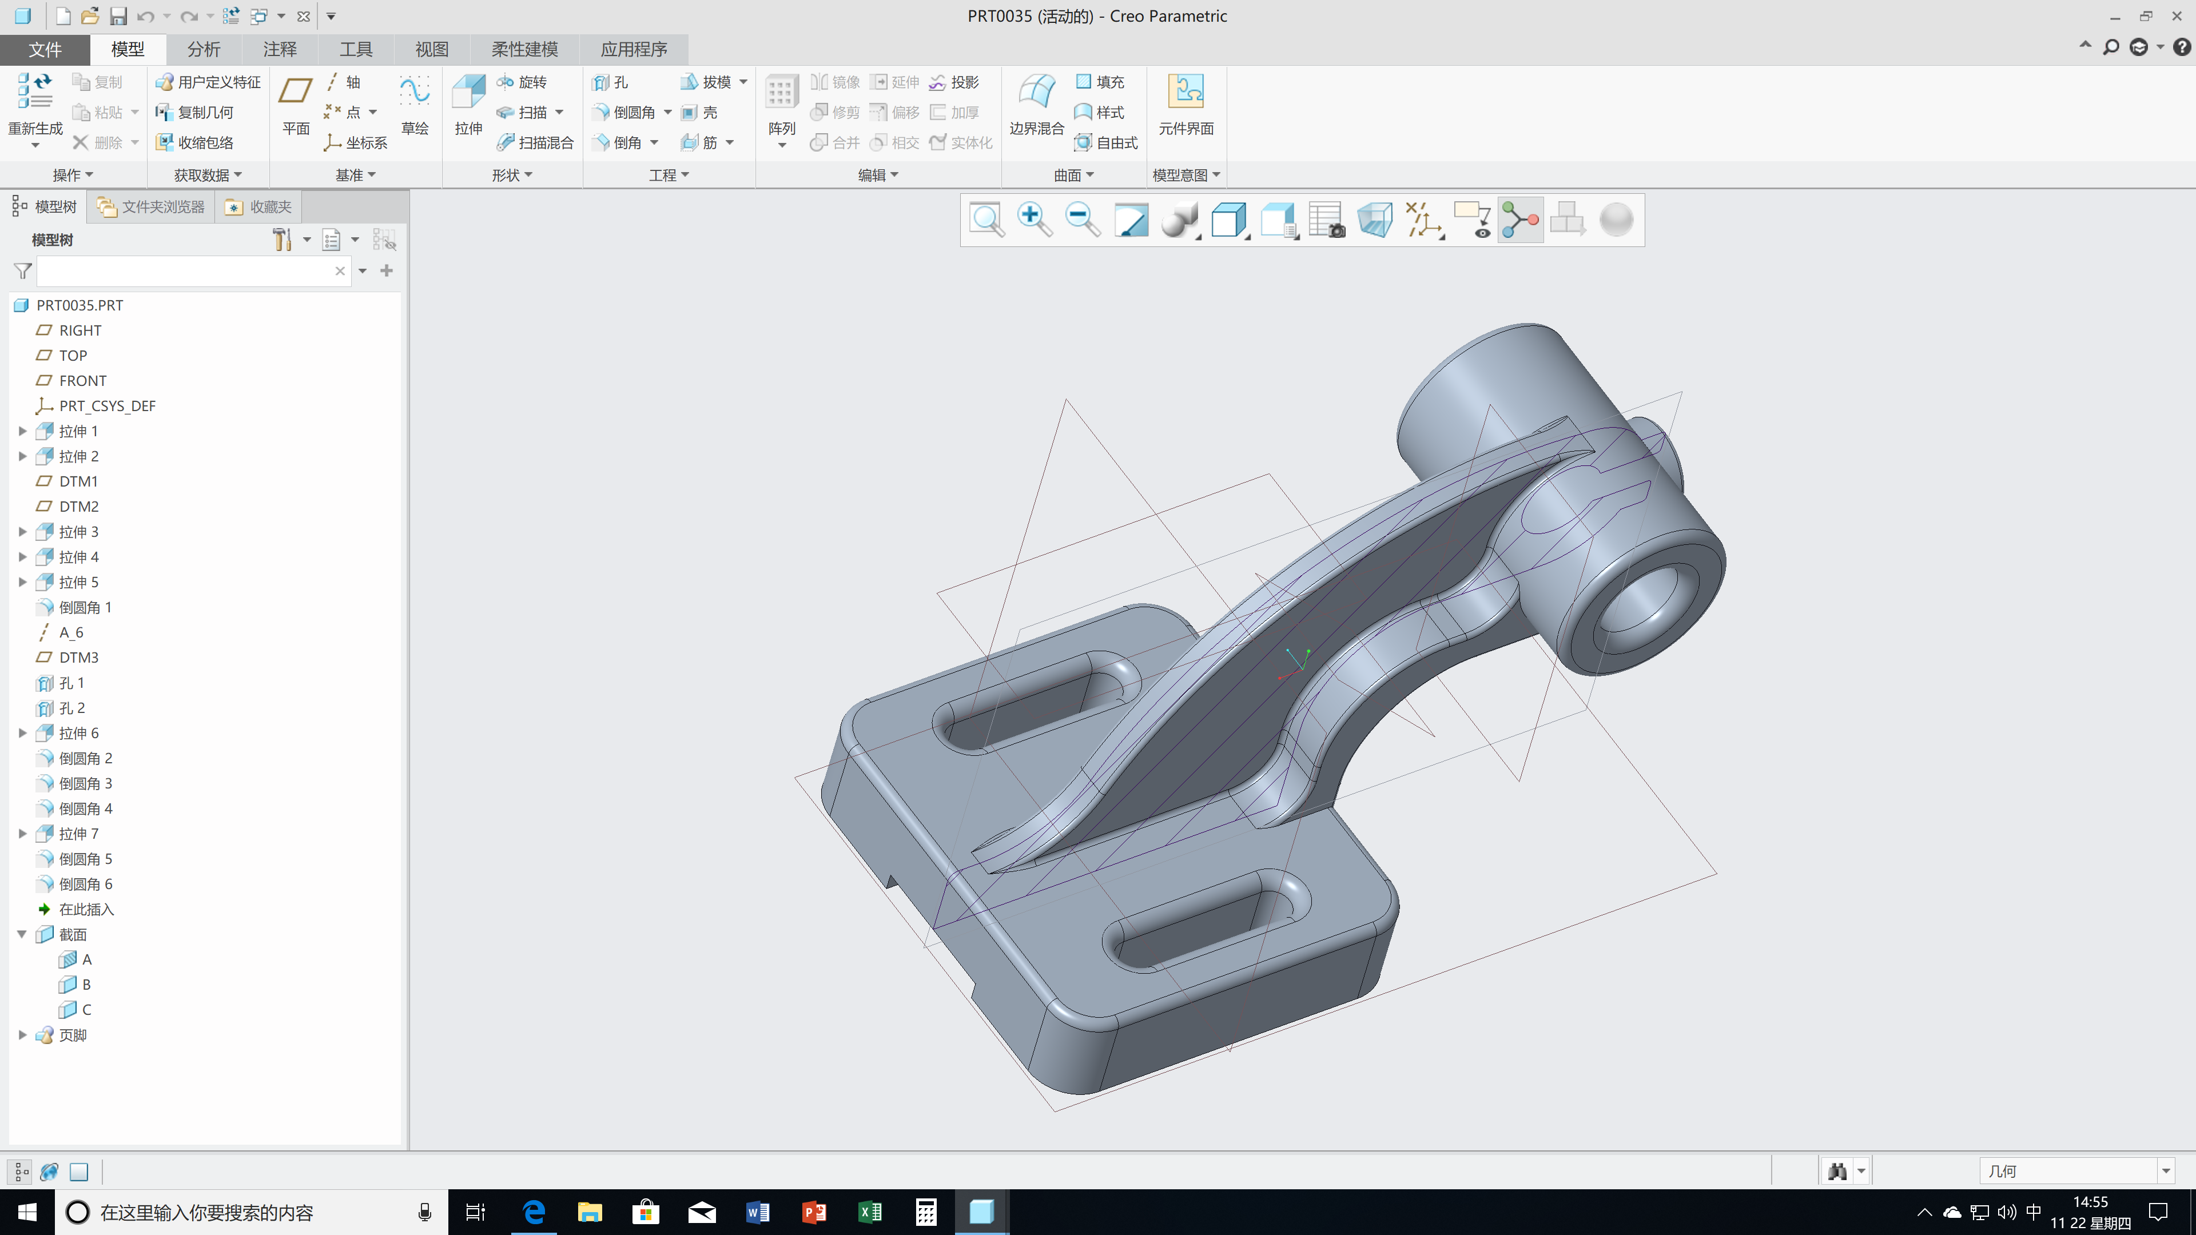Toggle perspective view icon in graphics toolbar
The width and height of the screenshot is (2196, 1235).
[1374, 220]
